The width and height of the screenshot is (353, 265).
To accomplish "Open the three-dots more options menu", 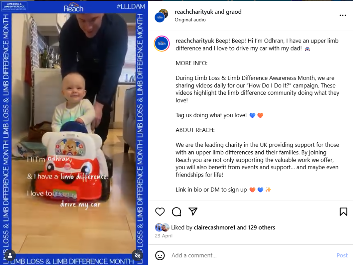I will point(343,15).
